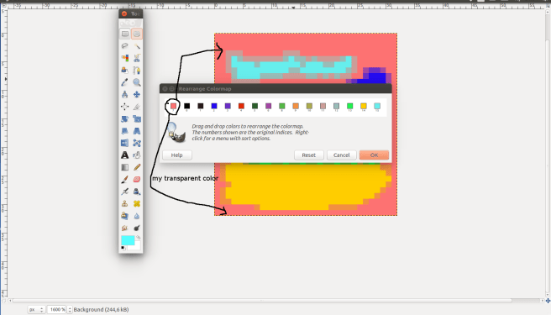Select the Move tool
The width and height of the screenshot is (551, 315).
137,95
